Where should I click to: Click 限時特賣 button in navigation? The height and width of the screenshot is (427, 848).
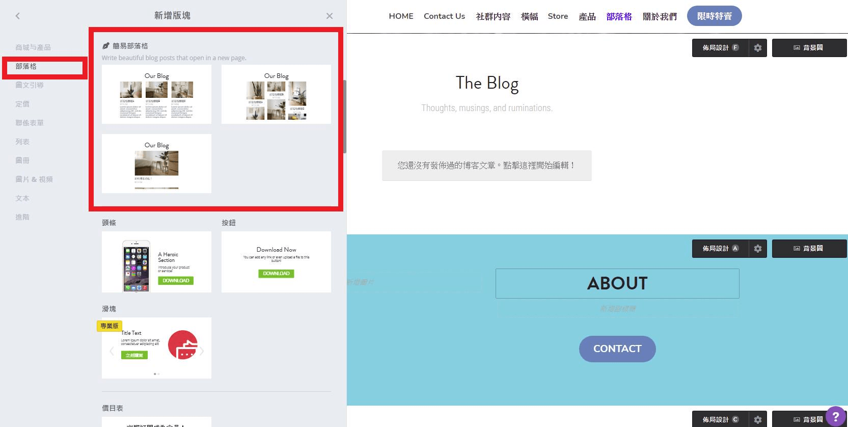click(x=714, y=16)
